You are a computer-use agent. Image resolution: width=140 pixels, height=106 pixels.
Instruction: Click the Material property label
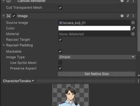pyautogui.click(x=12, y=34)
